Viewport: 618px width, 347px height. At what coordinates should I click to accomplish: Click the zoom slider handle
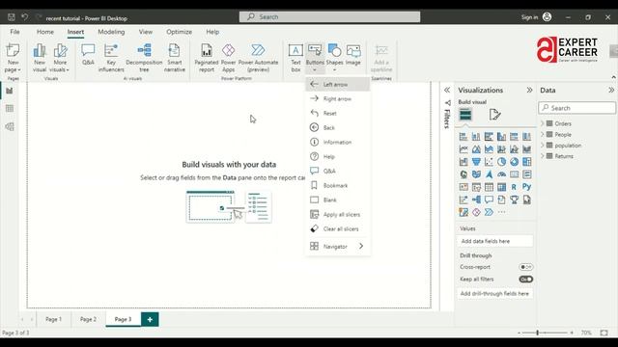[x=537, y=333]
